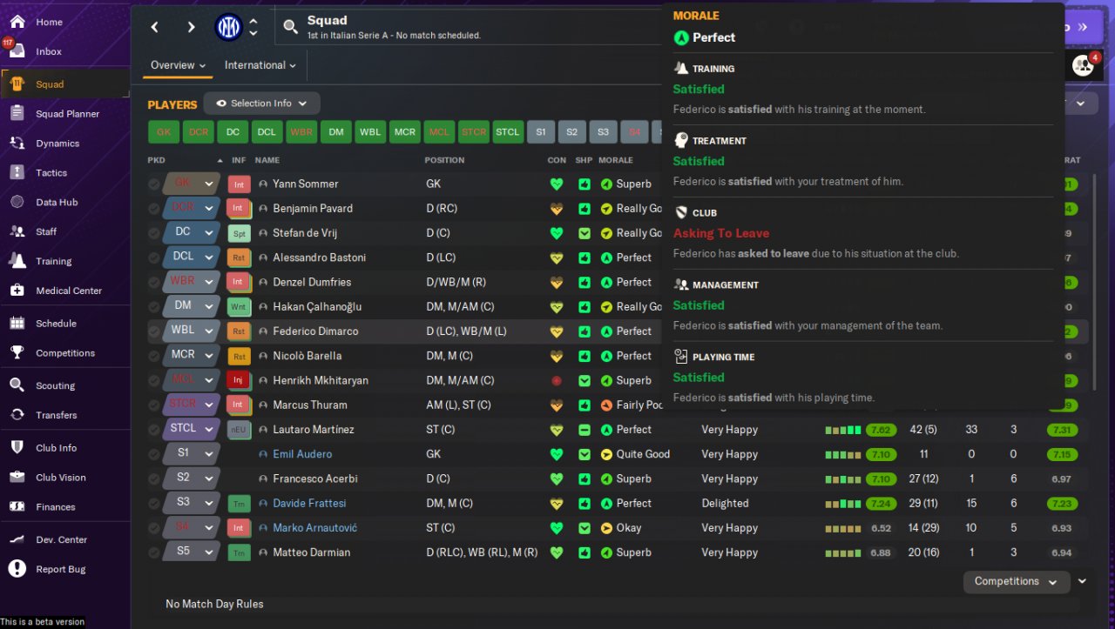1115x629 pixels.
Task: Click the Report Bug exclamation icon
Action: pos(17,569)
